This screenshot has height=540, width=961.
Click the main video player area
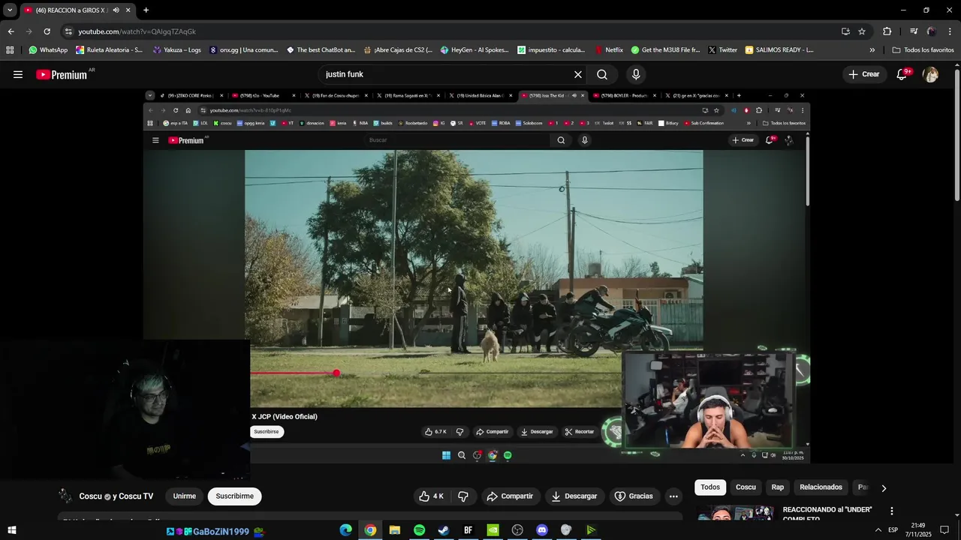click(477, 277)
